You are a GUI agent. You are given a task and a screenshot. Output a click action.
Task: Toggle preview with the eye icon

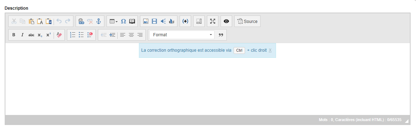click(226, 22)
